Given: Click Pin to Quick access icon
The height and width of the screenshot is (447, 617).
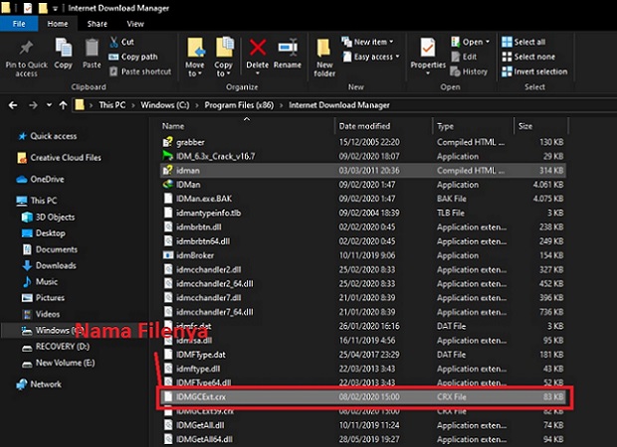Looking at the screenshot, I should tap(26, 52).
